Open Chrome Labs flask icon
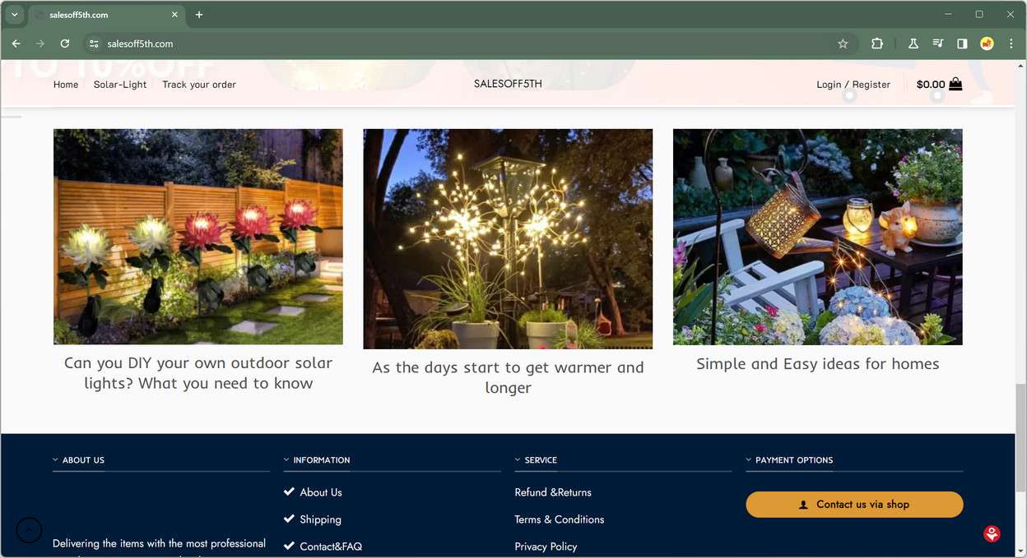Image resolution: width=1027 pixels, height=558 pixels. [x=913, y=44]
